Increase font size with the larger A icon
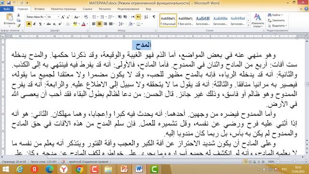Screen dimensions: 309x174 [63, 17]
